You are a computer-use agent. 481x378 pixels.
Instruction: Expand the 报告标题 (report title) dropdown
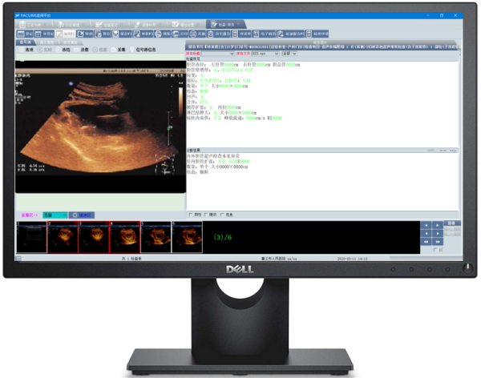(x=233, y=54)
